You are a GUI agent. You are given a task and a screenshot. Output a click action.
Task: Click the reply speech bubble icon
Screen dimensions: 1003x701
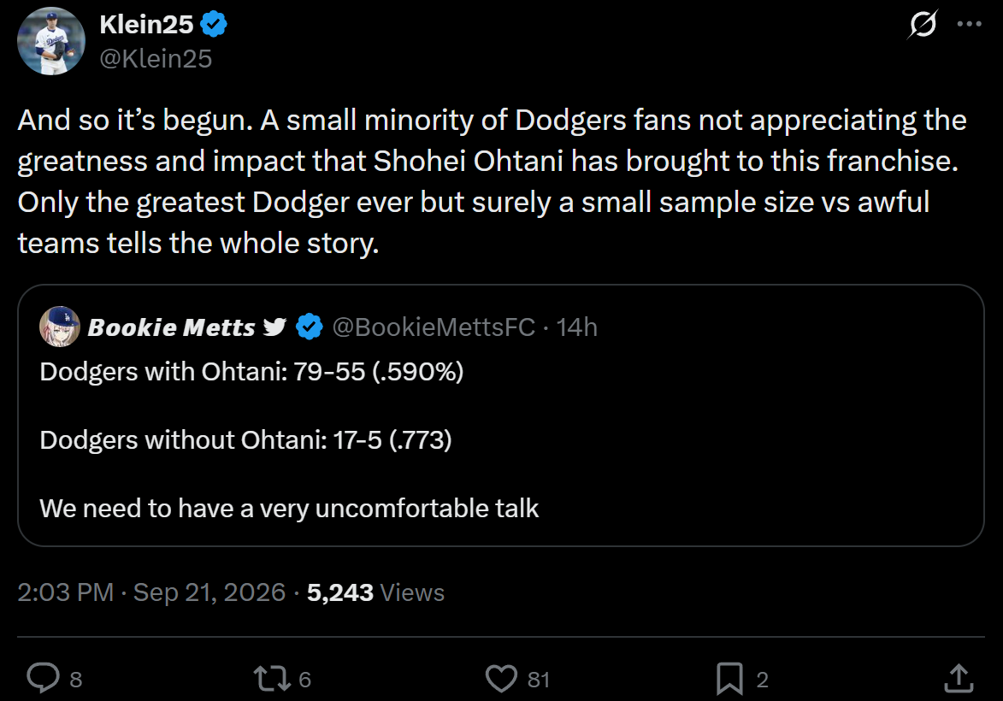[43, 678]
